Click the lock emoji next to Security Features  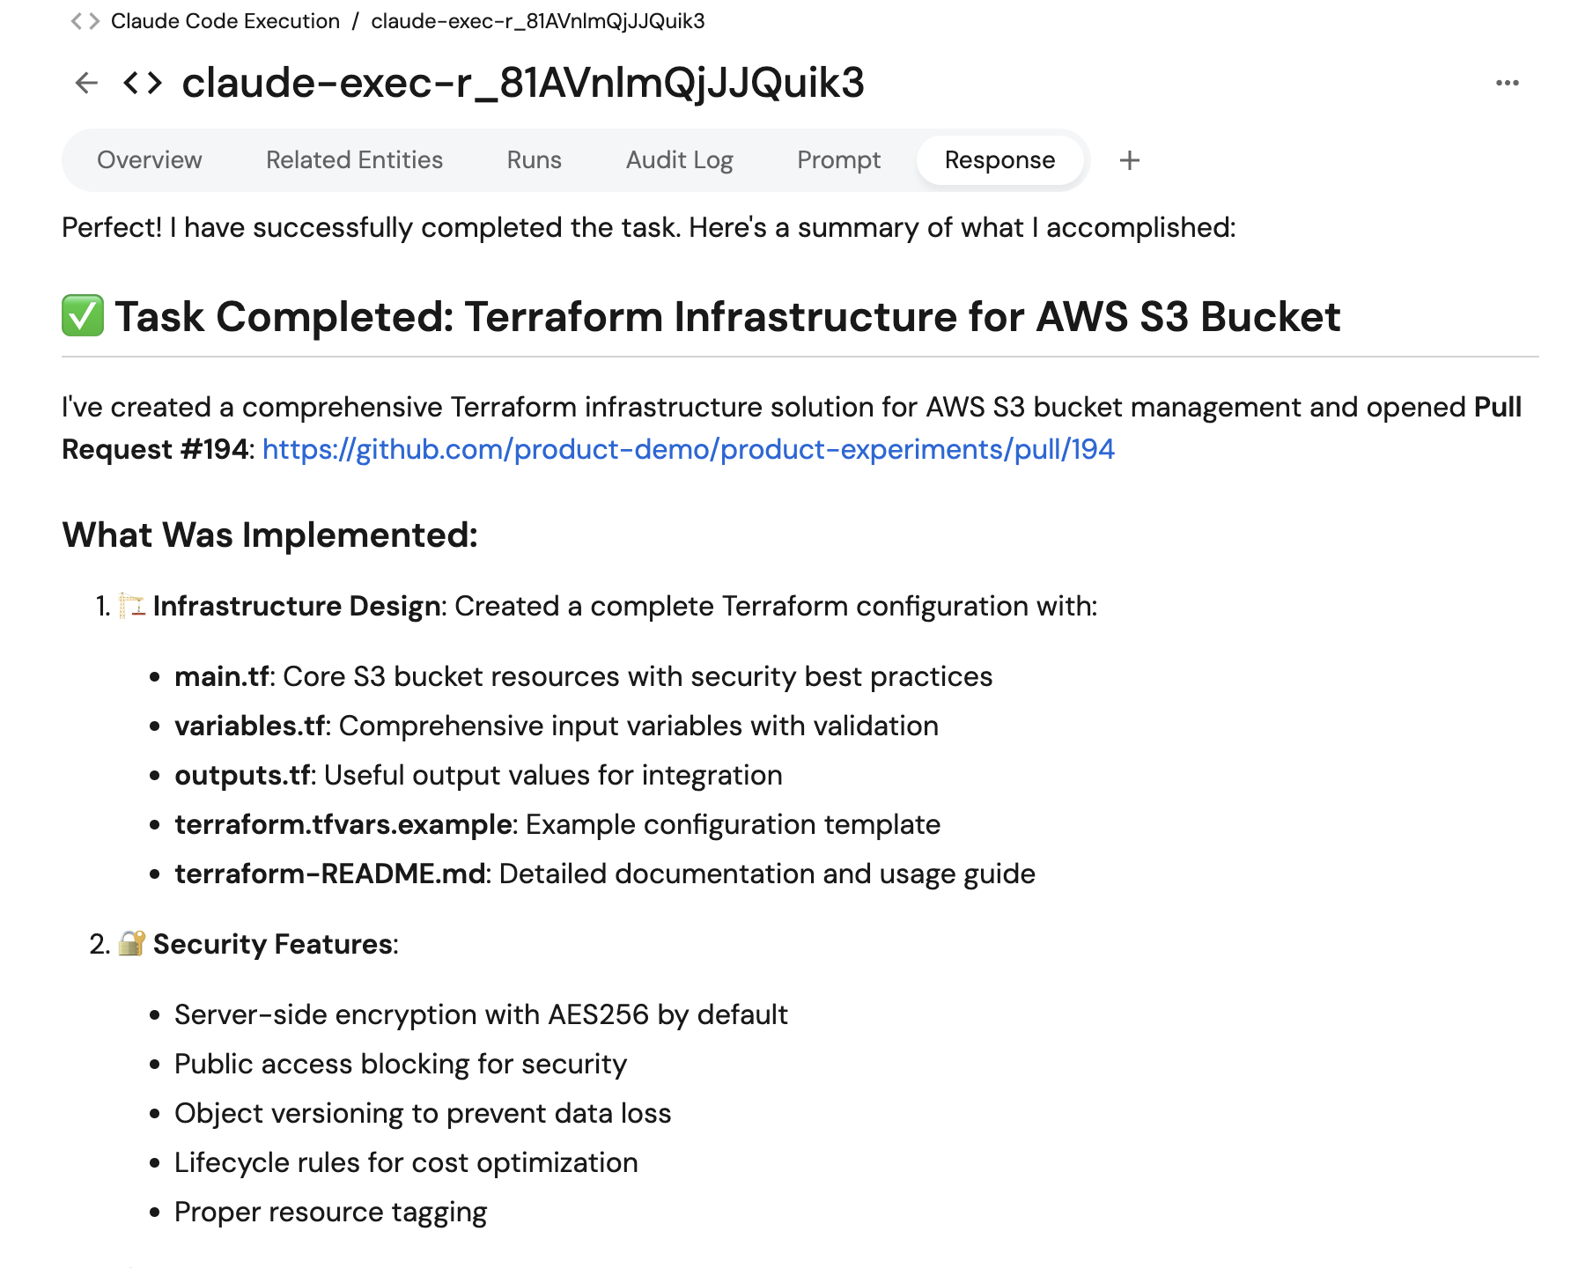(x=132, y=943)
